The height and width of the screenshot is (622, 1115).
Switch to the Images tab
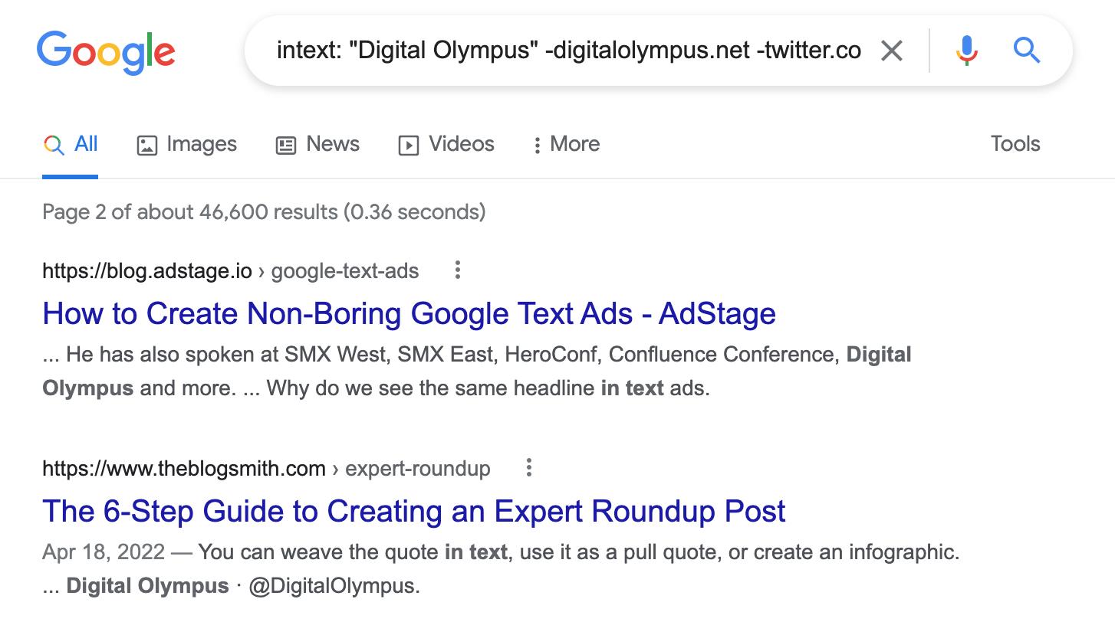pos(186,145)
